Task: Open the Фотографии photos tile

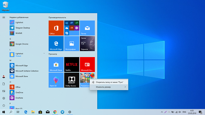Action: tap(72, 44)
